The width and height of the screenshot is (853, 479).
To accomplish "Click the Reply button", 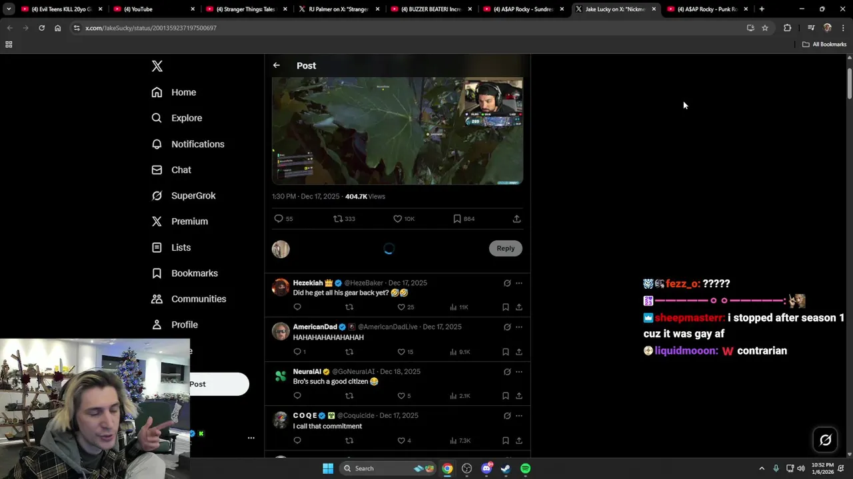I will 506,248.
